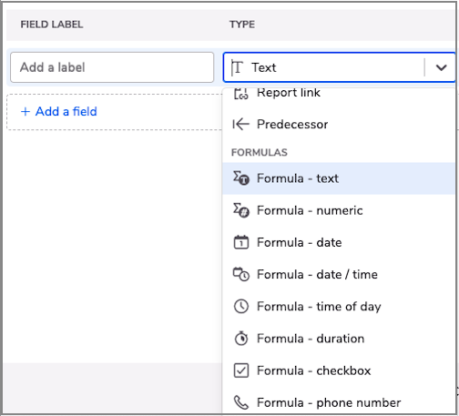Click the FORMULAS section heading
459x416 pixels.
(260, 152)
